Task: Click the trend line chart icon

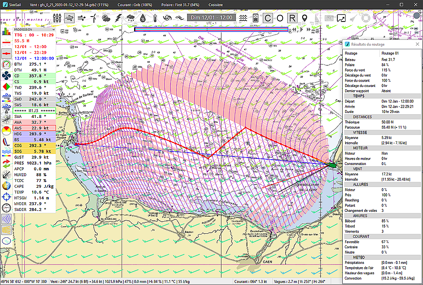Action: tap(341, 18)
